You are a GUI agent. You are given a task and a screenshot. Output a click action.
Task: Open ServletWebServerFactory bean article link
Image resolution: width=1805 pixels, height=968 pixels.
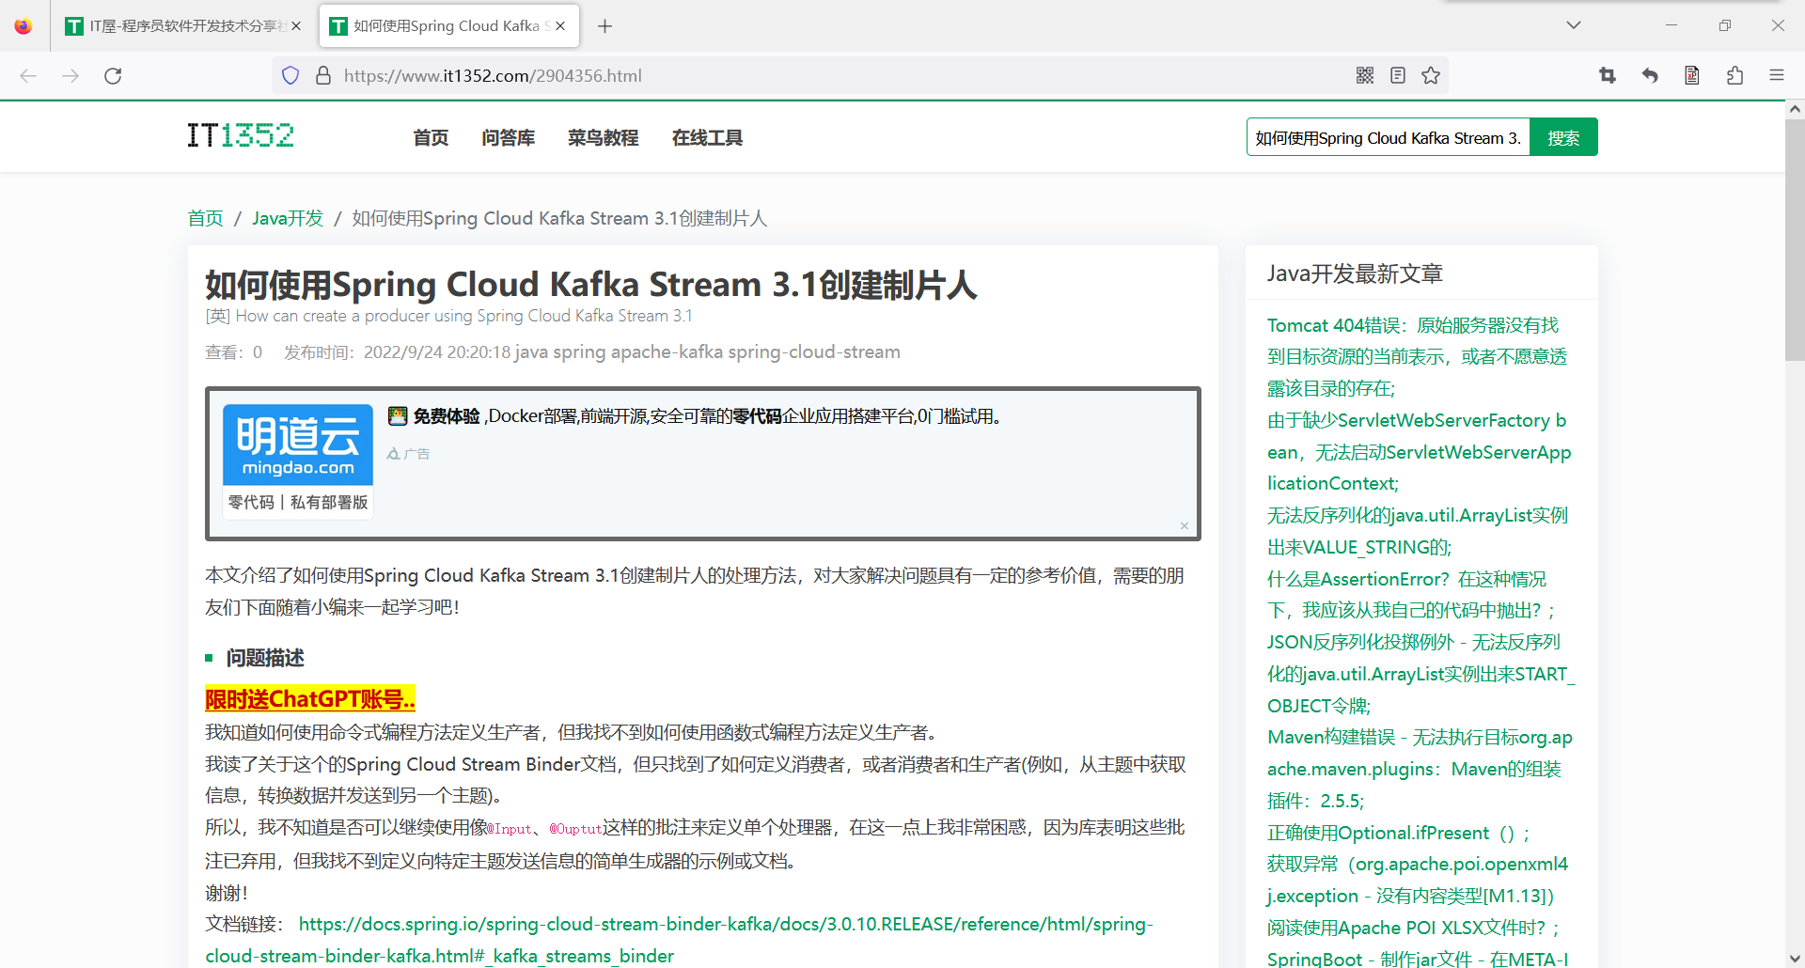(1420, 452)
